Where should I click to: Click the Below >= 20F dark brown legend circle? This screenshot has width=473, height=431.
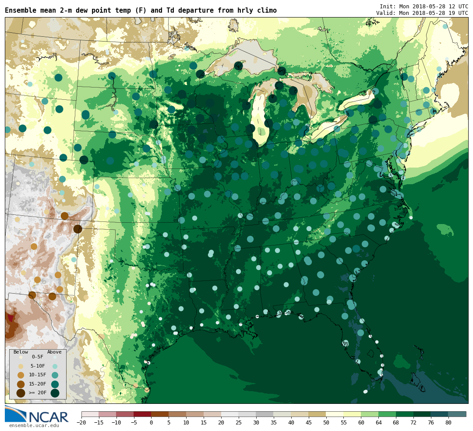click(21, 393)
